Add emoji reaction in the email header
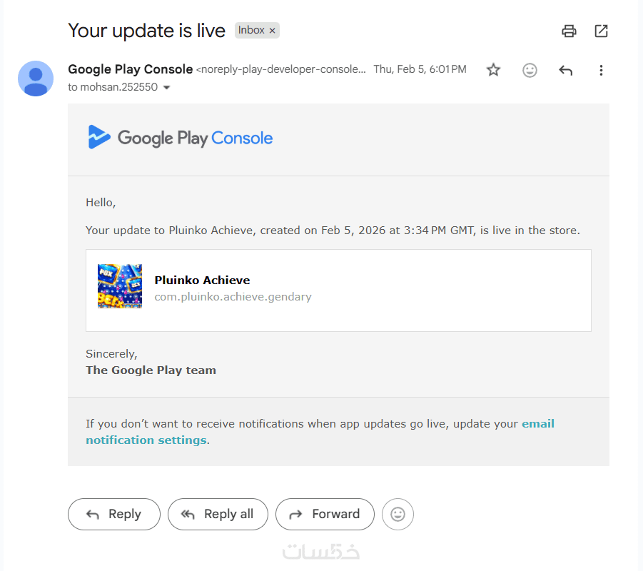The image size is (643, 571). (530, 70)
